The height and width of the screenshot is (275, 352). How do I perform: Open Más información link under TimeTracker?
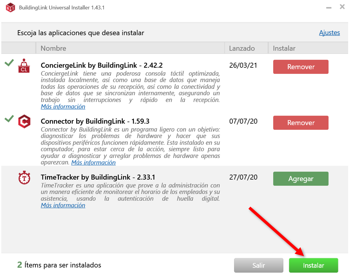click(x=63, y=205)
